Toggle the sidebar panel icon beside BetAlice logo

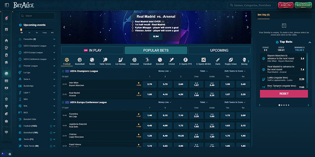point(7,5)
